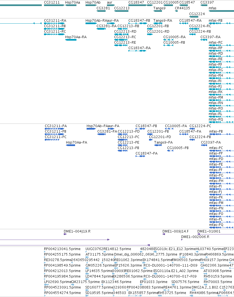Image resolution: width=234 pixels, height=297 pixels.
Task: Select transcript CG31211-RA
Action: pyautogui.click(x=55, y=21)
